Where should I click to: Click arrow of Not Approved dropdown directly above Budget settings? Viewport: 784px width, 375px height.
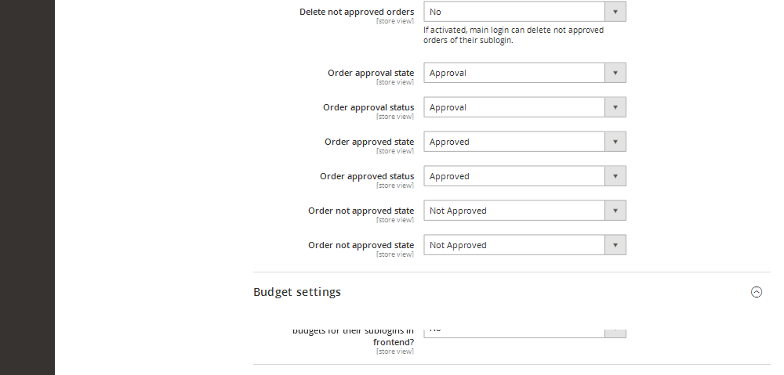615,245
